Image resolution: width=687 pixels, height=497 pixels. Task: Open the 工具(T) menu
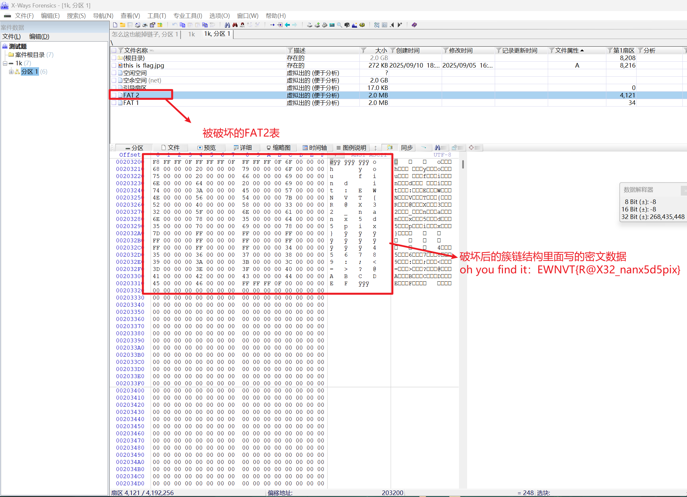click(x=156, y=16)
